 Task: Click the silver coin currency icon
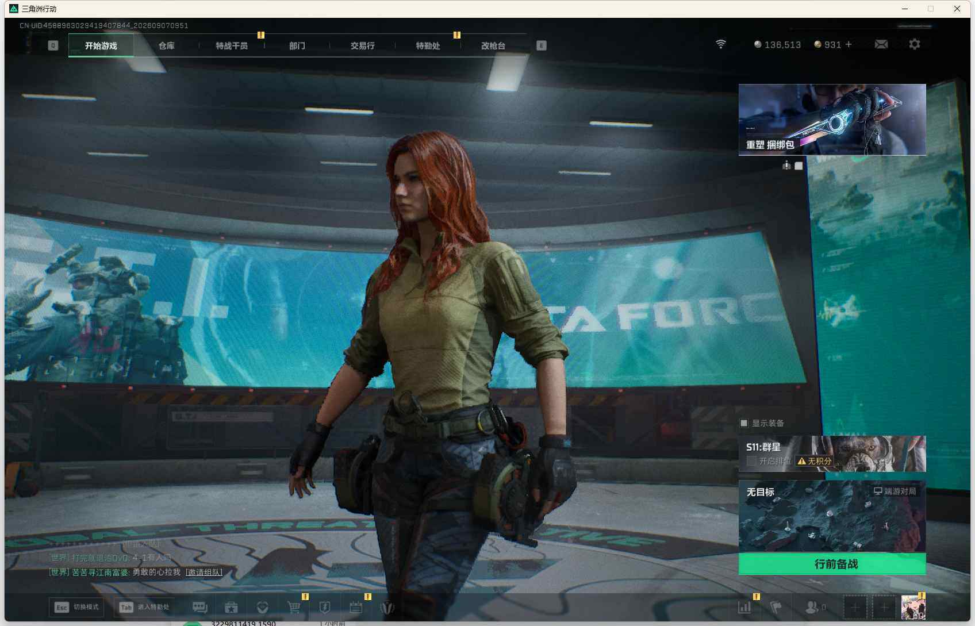(x=758, y=44)
